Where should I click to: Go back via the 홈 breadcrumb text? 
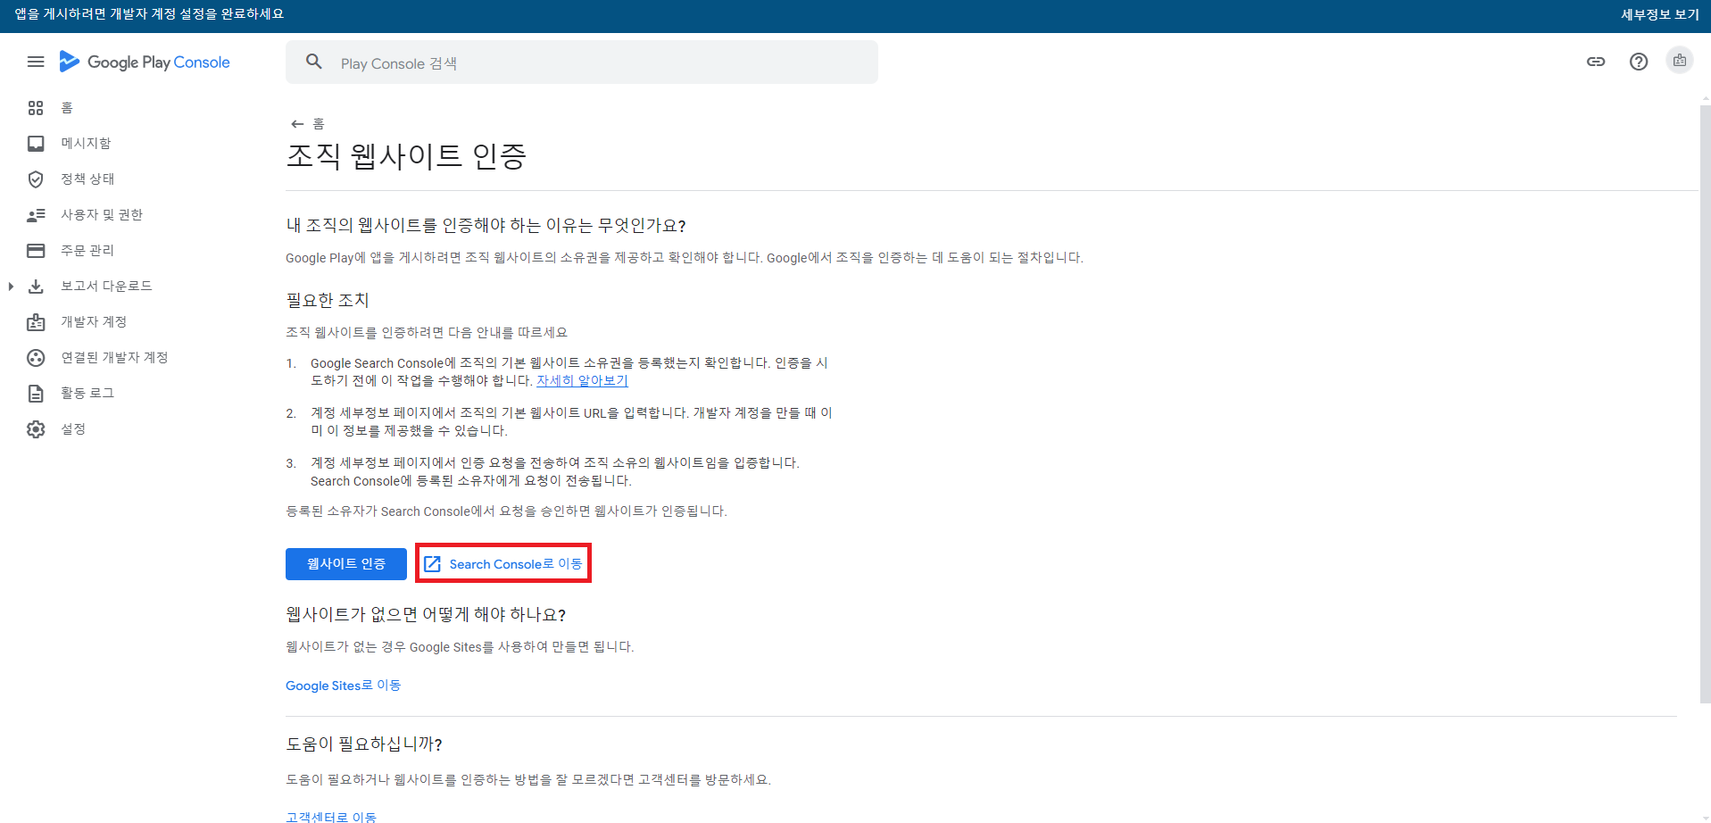pos(319,124)
